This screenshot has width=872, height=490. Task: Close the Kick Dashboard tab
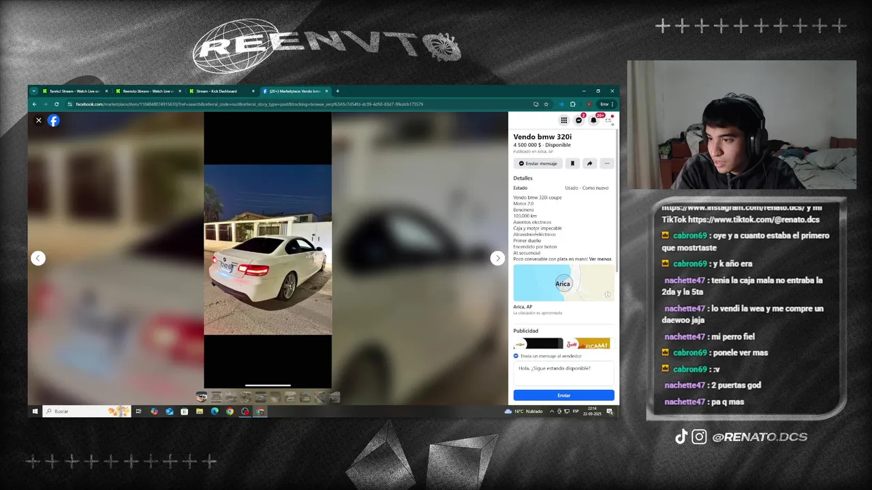[x=253, y=91]
